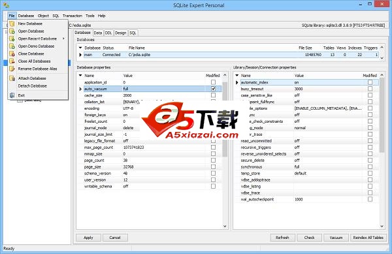
Task: Open the File menu
Action: point(12,16)
